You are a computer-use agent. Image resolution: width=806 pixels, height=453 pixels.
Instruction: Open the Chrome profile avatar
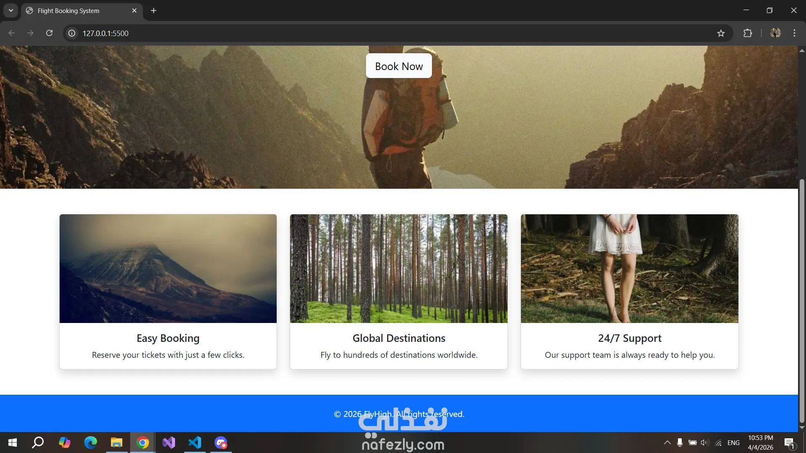click(775, 33)
